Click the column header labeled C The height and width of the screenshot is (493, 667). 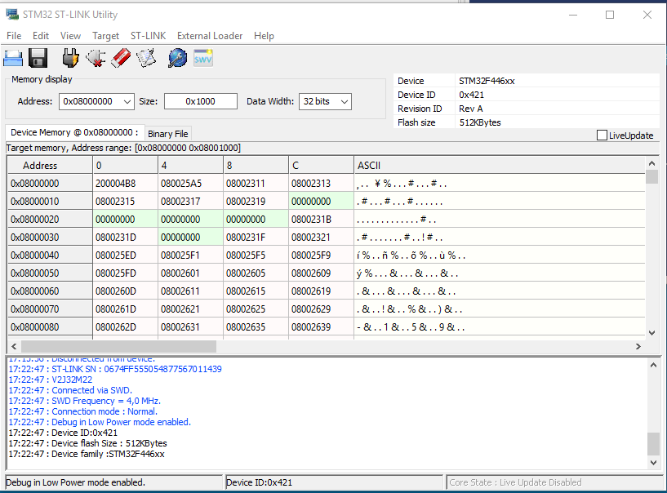[x=321, y=165]
